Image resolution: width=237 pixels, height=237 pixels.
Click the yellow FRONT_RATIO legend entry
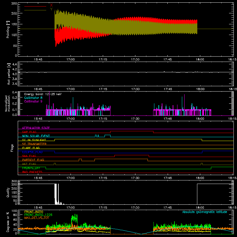pyautogui.click(x=33, y=212)
